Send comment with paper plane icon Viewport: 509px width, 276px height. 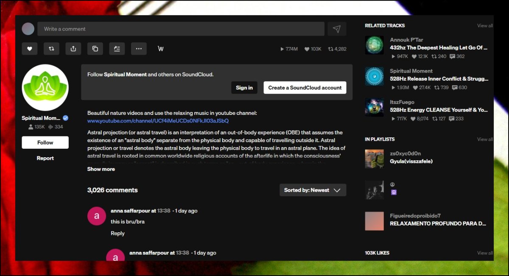point(337,29)
